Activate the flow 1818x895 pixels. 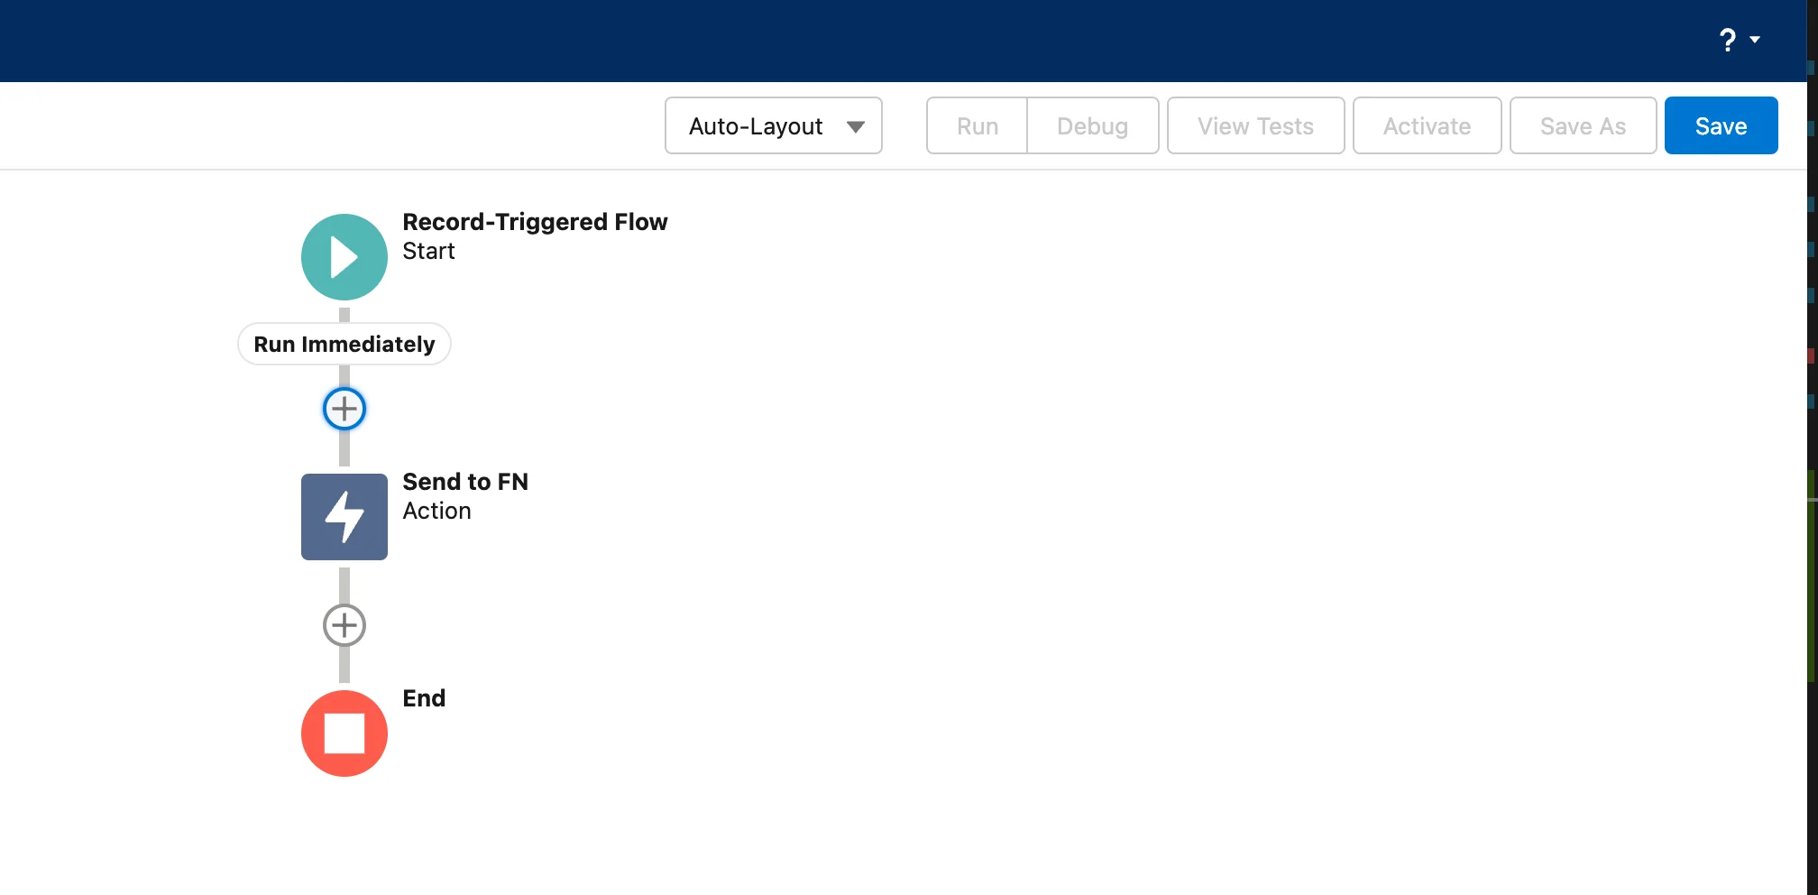pos(1427,126)
